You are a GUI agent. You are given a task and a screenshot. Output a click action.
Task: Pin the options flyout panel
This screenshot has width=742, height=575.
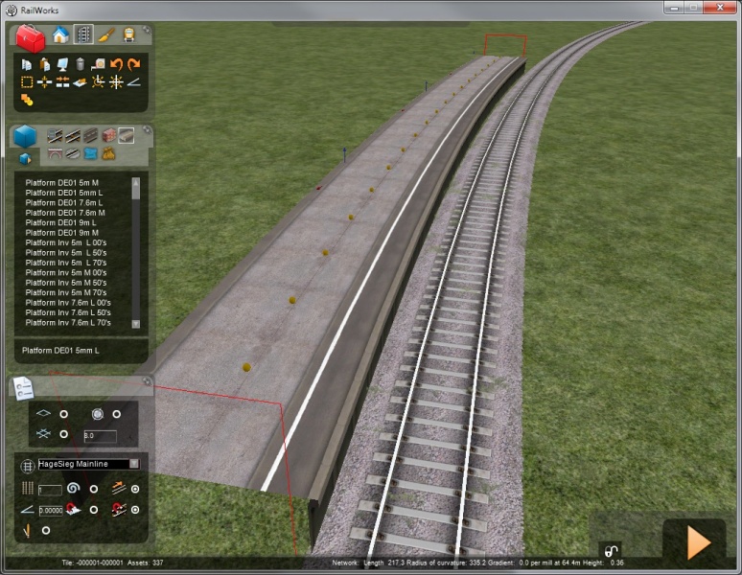[x=148, y=381]
